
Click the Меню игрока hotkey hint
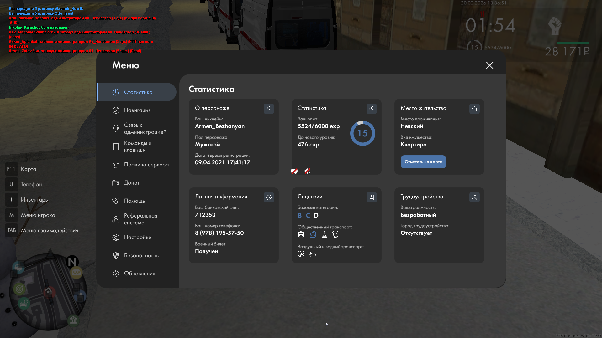point(38,215)
